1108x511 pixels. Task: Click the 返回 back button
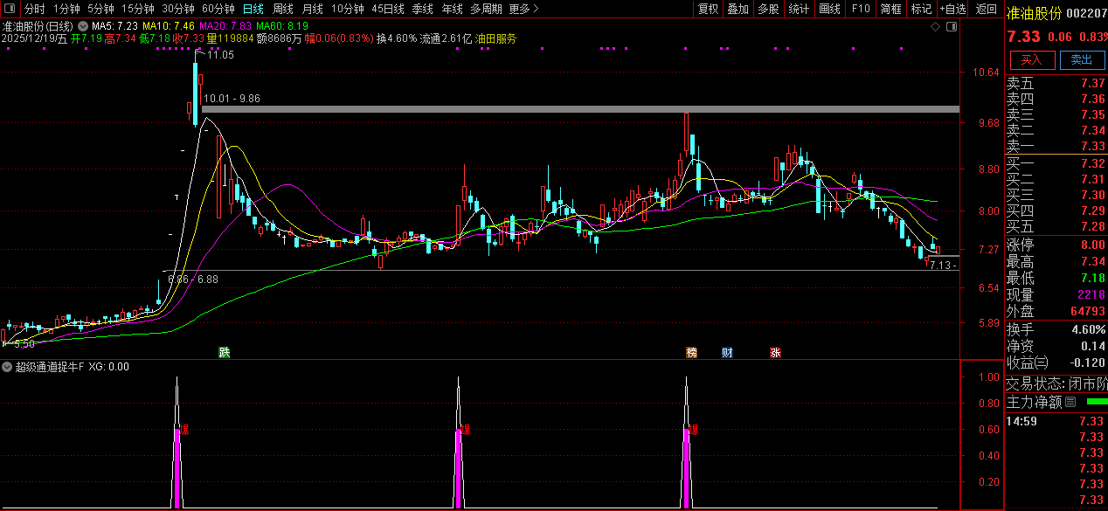(987, 9)
